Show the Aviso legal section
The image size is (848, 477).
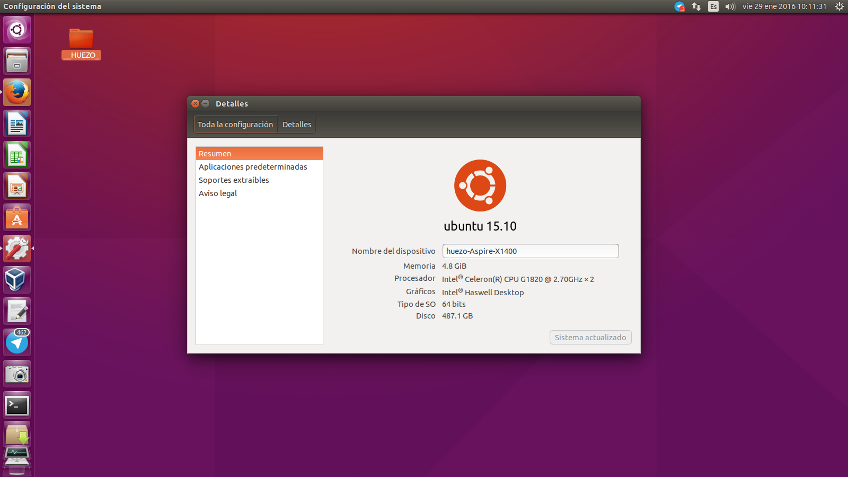[259, 193]
